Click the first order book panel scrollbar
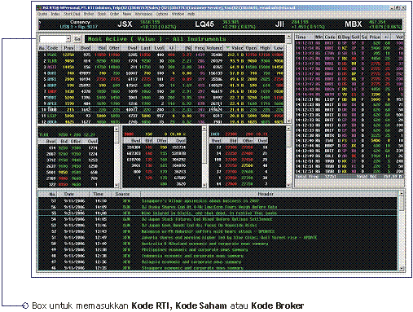The height and width of the screenshot is (312, 413). [x=116, y=157]
